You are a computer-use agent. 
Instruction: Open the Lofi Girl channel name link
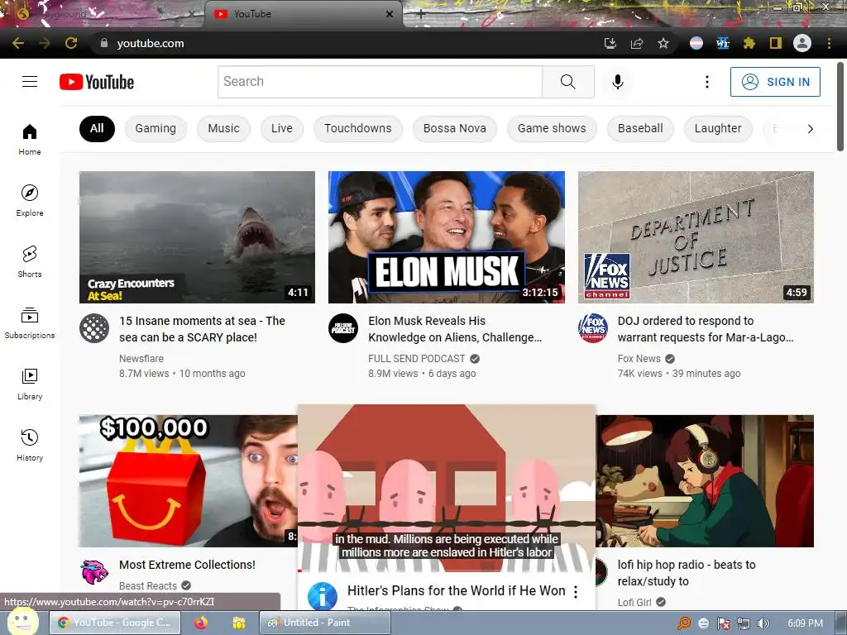click(634, 602)
